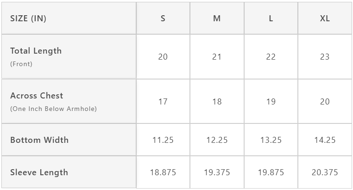Click the L size column header
Screen dimensions: 353x190
(271, 18)
